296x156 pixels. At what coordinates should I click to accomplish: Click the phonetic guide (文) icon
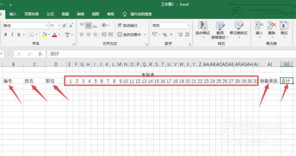(67, 35)
